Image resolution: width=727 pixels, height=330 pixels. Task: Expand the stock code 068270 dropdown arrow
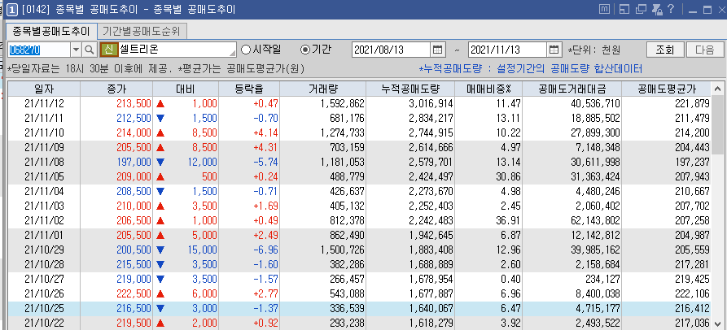tap(76, 50)
